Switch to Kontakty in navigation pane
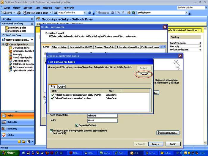The image size is (208, 156). click(x=18, y=129)
